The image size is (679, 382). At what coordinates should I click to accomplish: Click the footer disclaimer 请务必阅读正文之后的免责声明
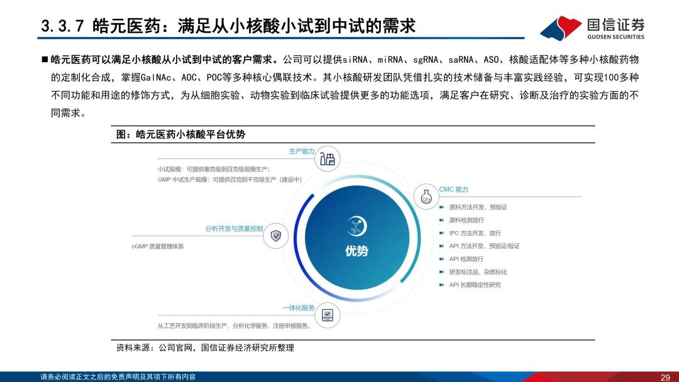click(x=118, y=377)
